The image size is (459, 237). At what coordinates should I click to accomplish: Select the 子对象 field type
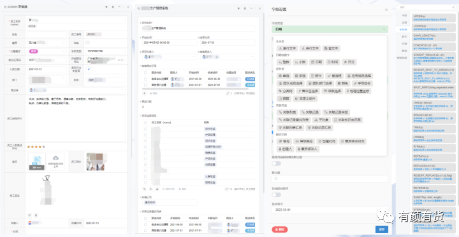tap(322, 120)
